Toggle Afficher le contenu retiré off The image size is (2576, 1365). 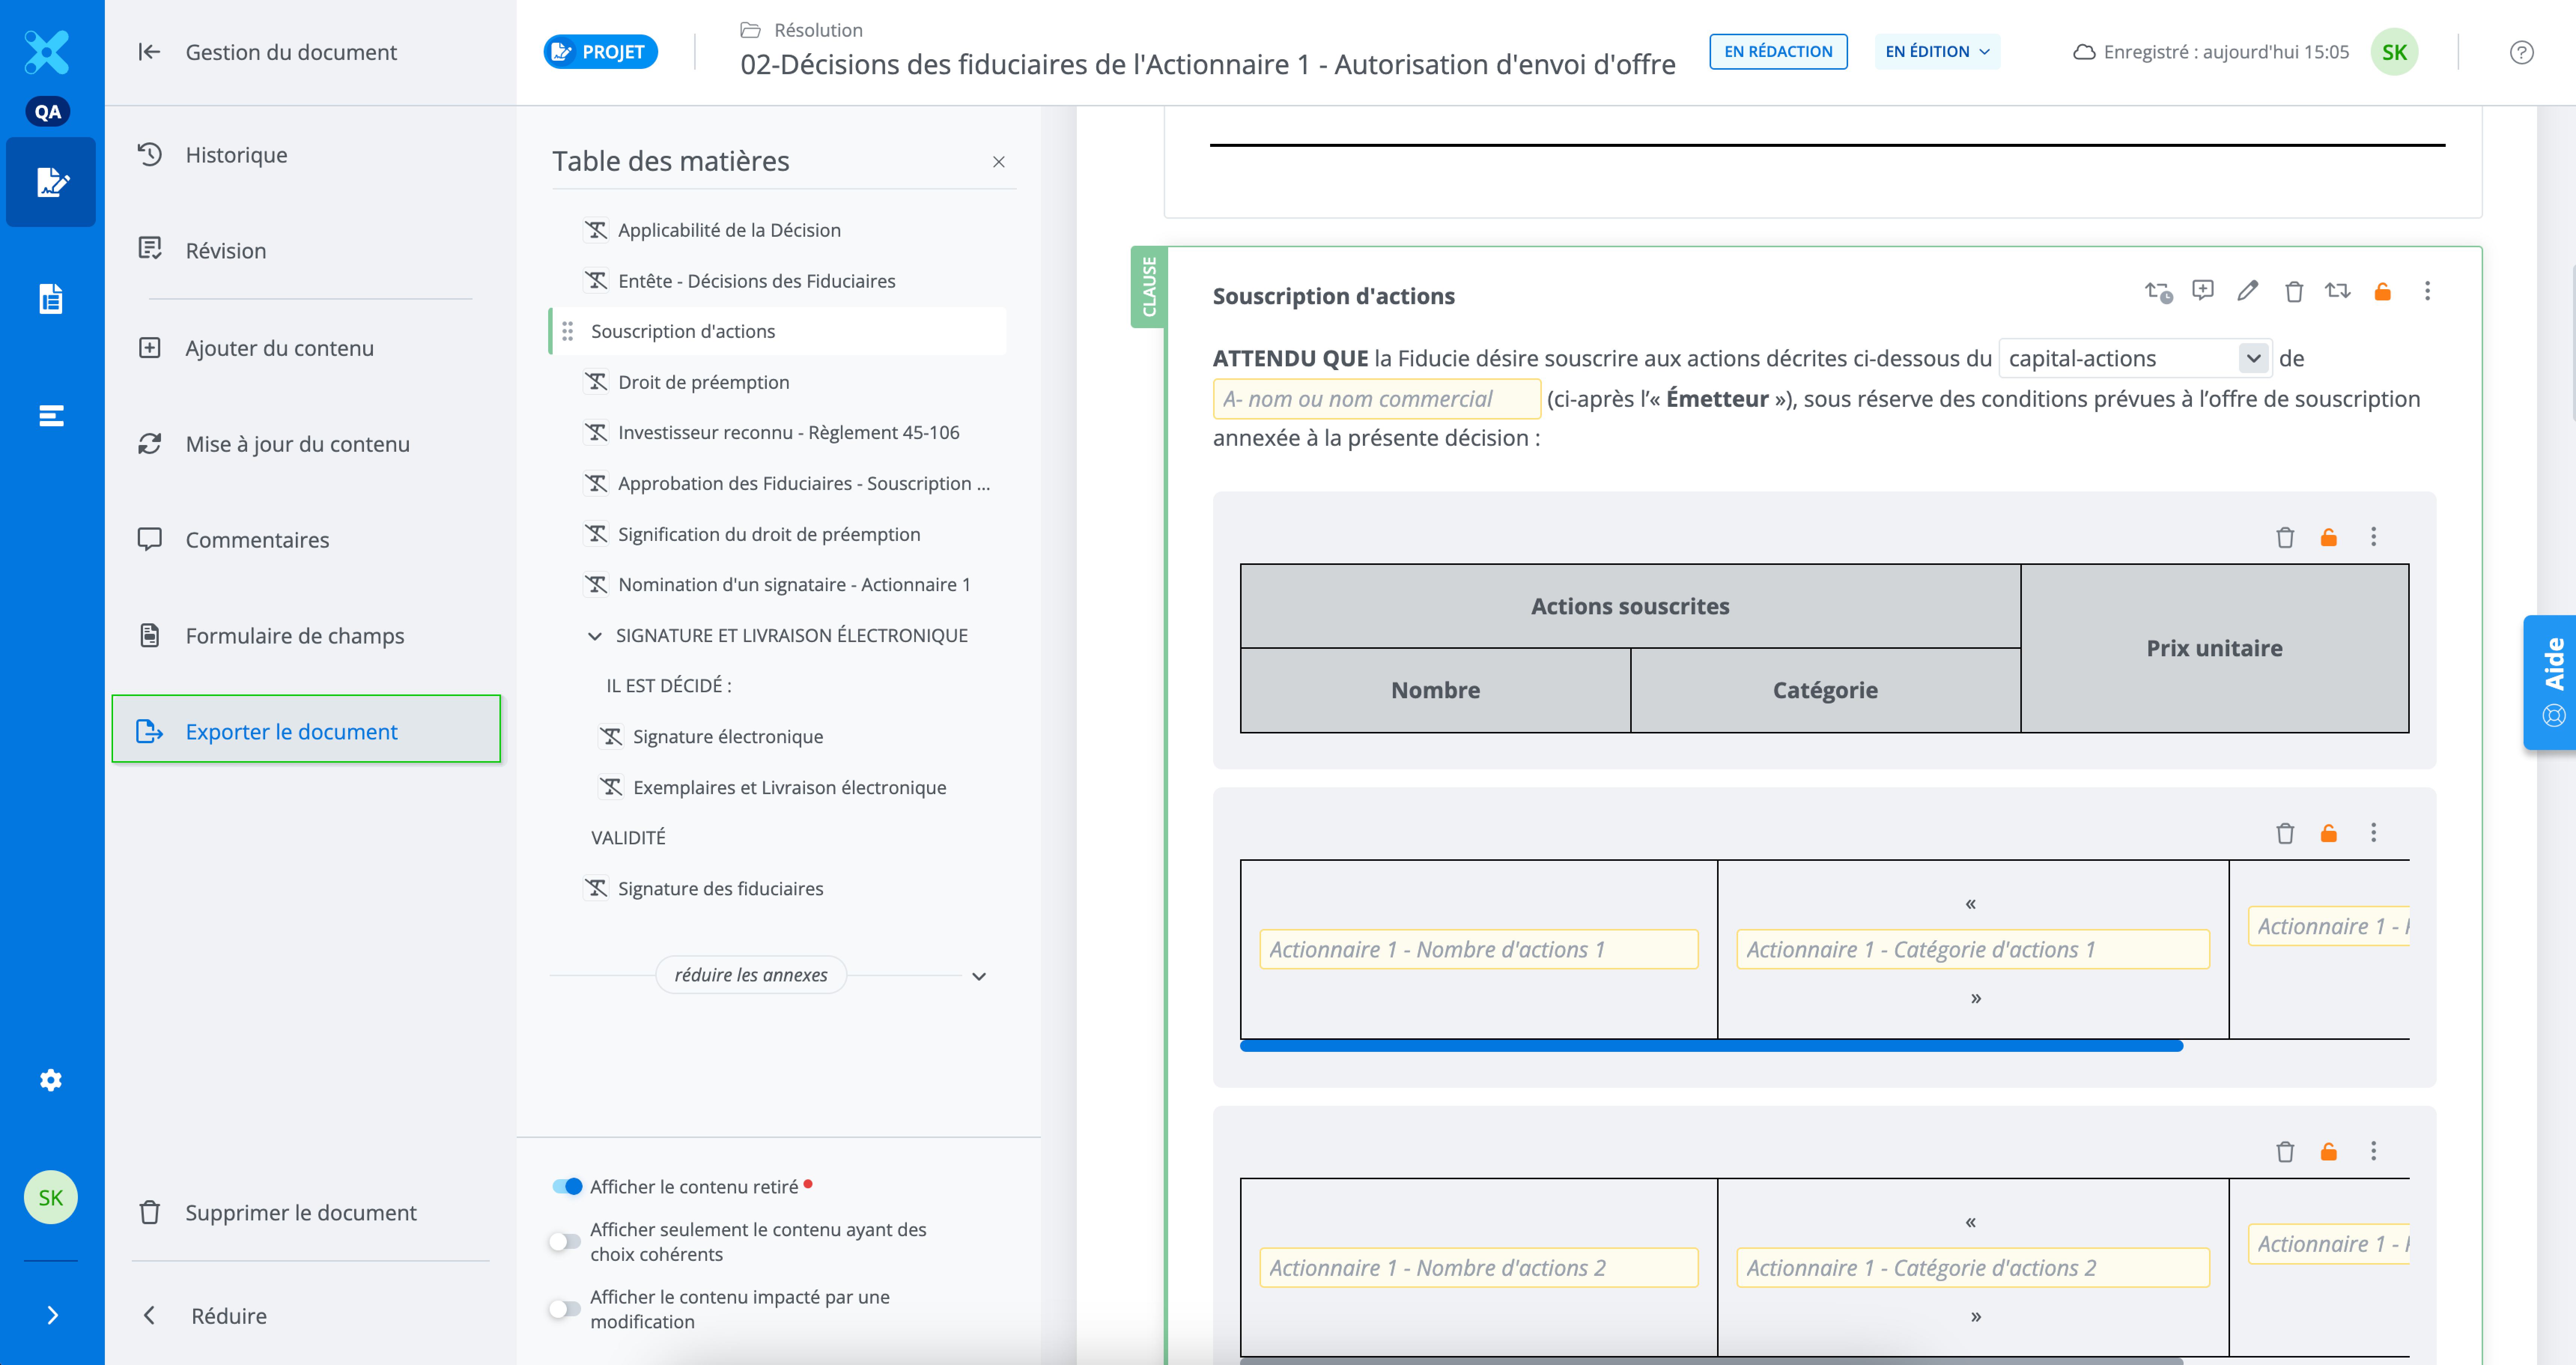tap(567, 1186)
